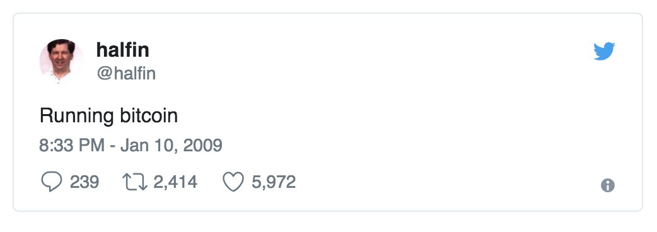Click the "PM" text in the timestamp
Screen dimensions: 657x232
pos(91,145)
